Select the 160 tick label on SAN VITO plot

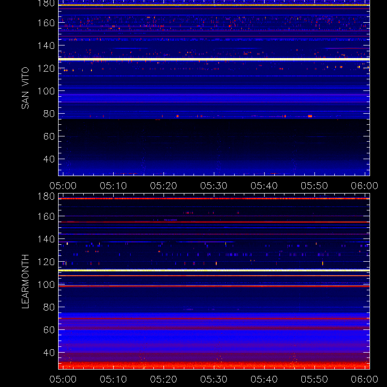pyautogui.click(x=46, y=23)
